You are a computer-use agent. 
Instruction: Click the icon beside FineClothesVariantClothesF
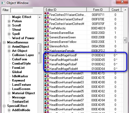(x=47, y=19)
